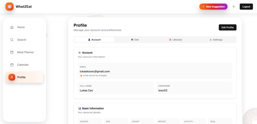The width and height of the screenshot is (257, 124).
Task: Click the lock icon under the email
Action: pyautogui.click(x=81, y=76)
